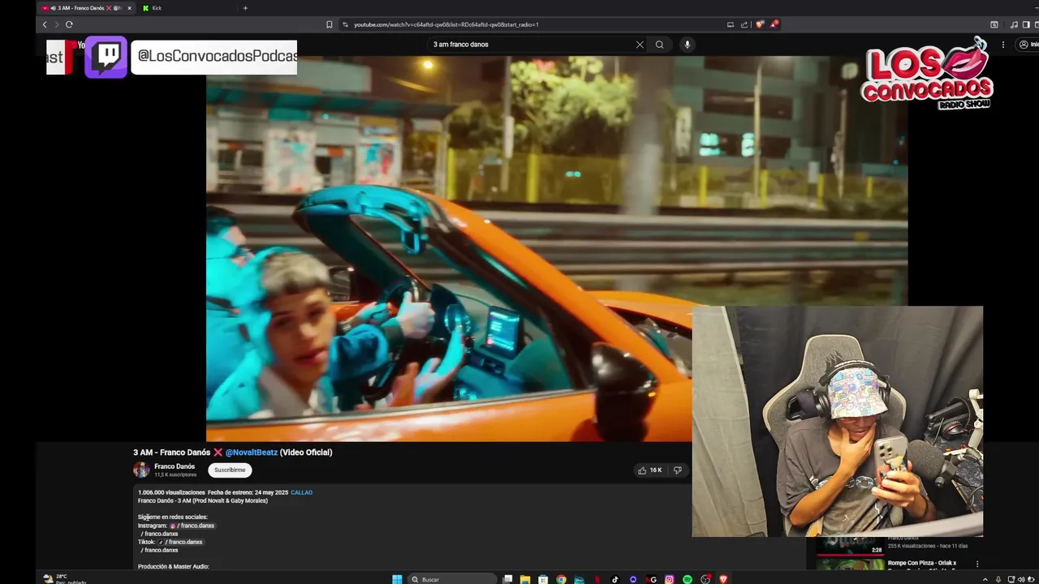Viewport: 1039px width, 584px height.
Task: Reload the YouTube page
Action: (69, 24)
